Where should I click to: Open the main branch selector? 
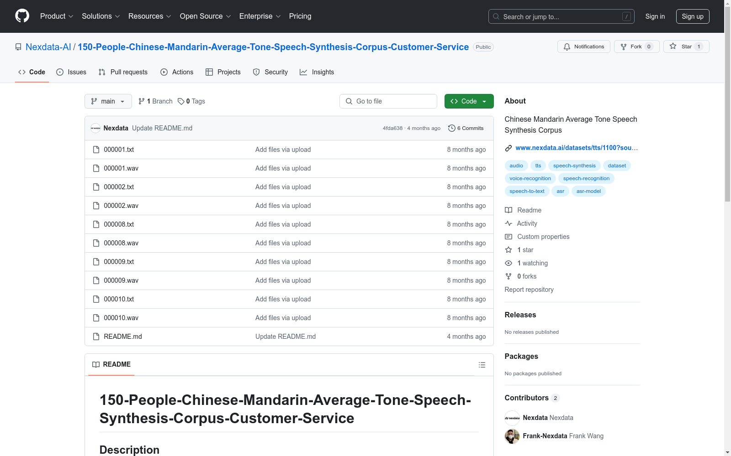click(x=108, y=101)
